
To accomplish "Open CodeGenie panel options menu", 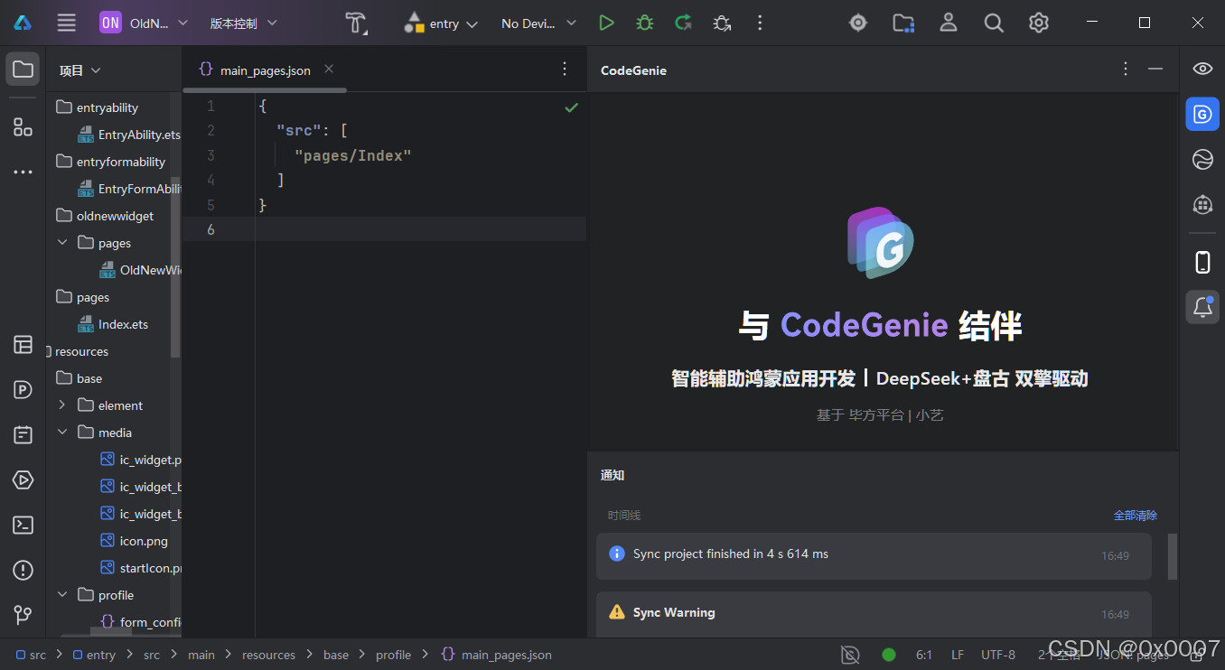I will point(1126,69).
